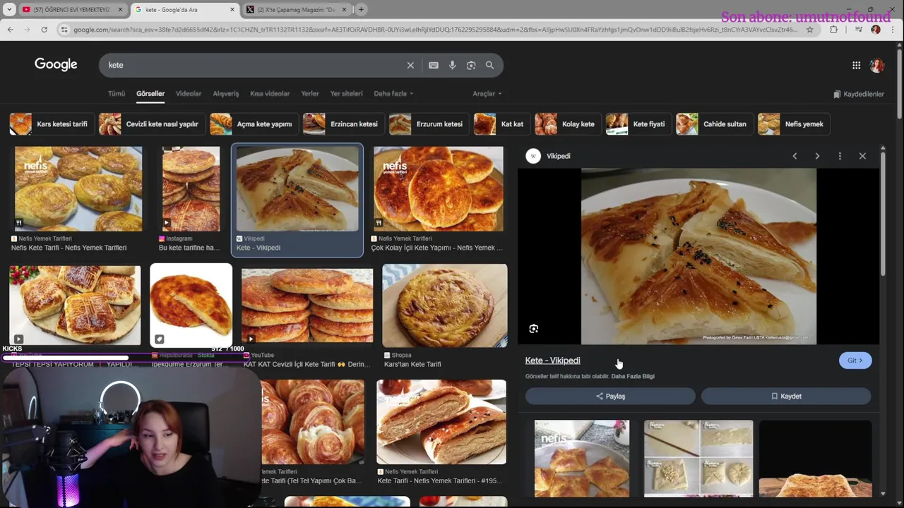
Task: Open the Çok Kolay İçli Kete Yapımı thumbnail
Action: (x=439, y=189)
